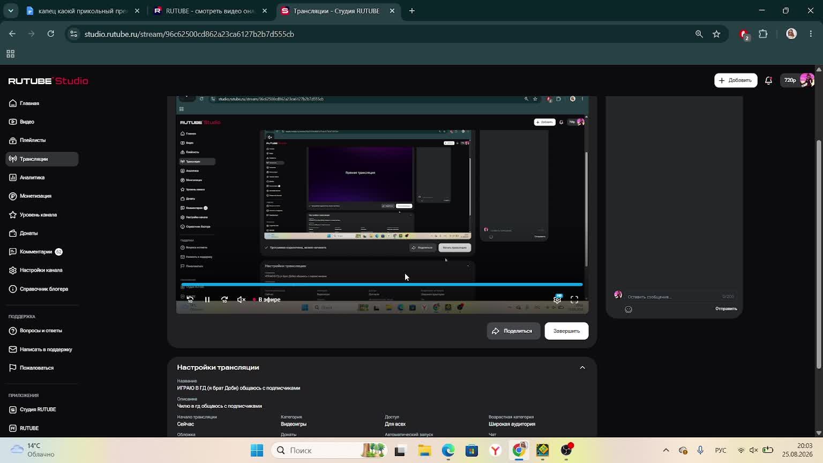Screen dimensions: 823x463
Task: Open the notifications bell
Action: pos(769,80)
